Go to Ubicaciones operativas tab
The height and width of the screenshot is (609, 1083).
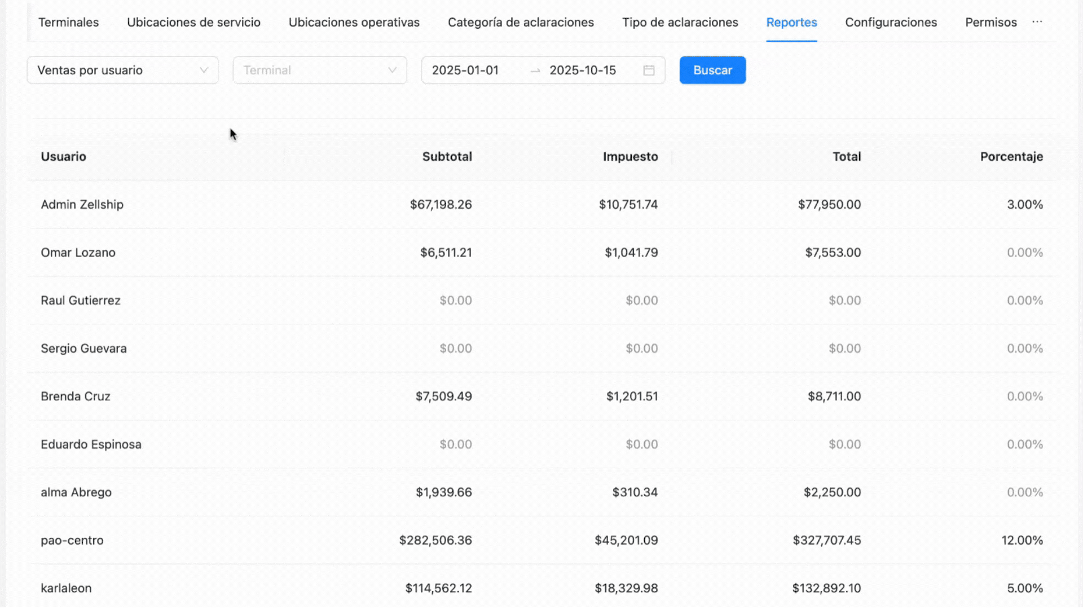click(x=354, y=23)
